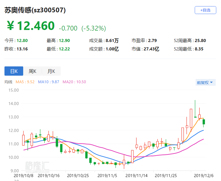Viewport: 221px width, 181px height.
Task: Click the 2019/11/14 date axis label
Action: [137, 176]
